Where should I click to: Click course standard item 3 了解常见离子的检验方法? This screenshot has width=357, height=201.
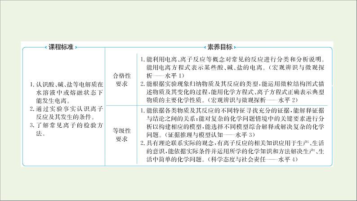point(67,130)
